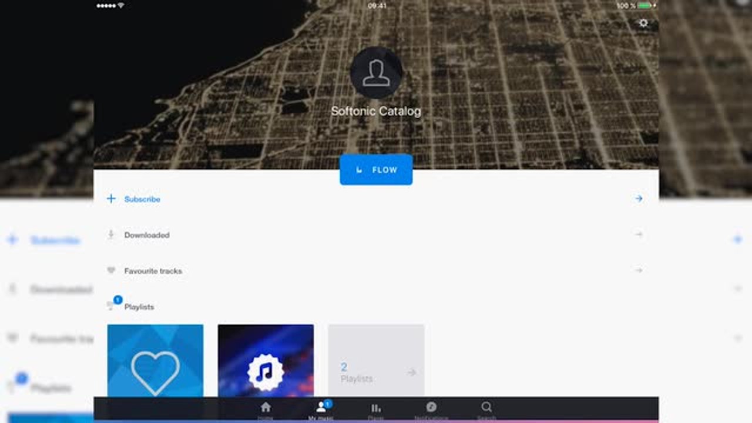Click the arrow in the 2 Playlists card
Image resolution: width=752 pixels, height=423 pixels.
click(412, 372)
